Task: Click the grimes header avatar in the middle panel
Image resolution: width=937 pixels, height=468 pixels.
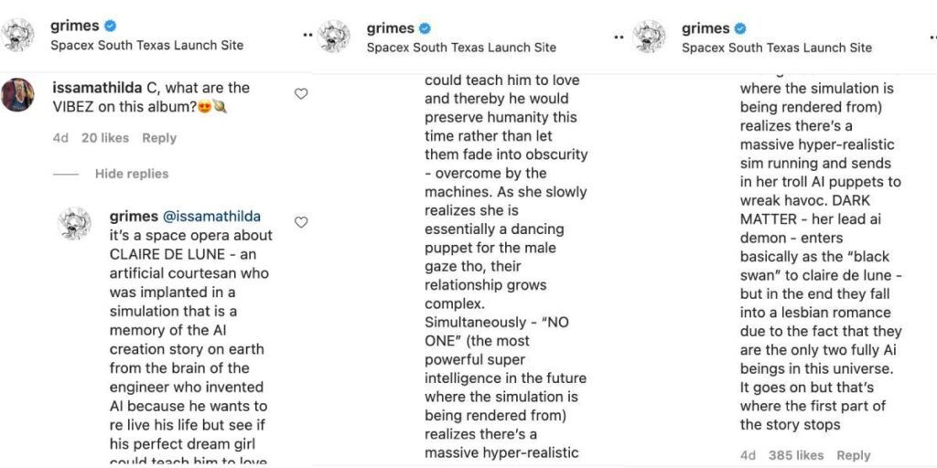Action: click(334, 37)
